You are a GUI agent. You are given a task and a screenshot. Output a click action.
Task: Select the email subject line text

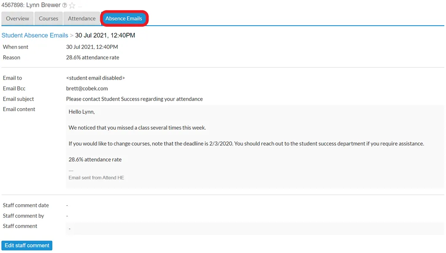pos(134,99)
